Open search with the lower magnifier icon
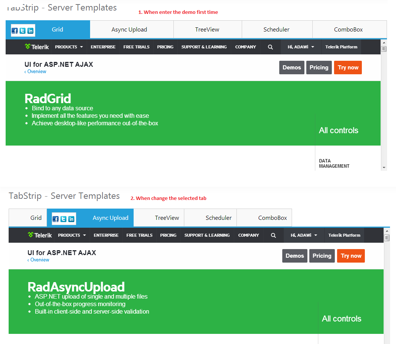Viewport: 396px width, 344px height. click(273, 235)
